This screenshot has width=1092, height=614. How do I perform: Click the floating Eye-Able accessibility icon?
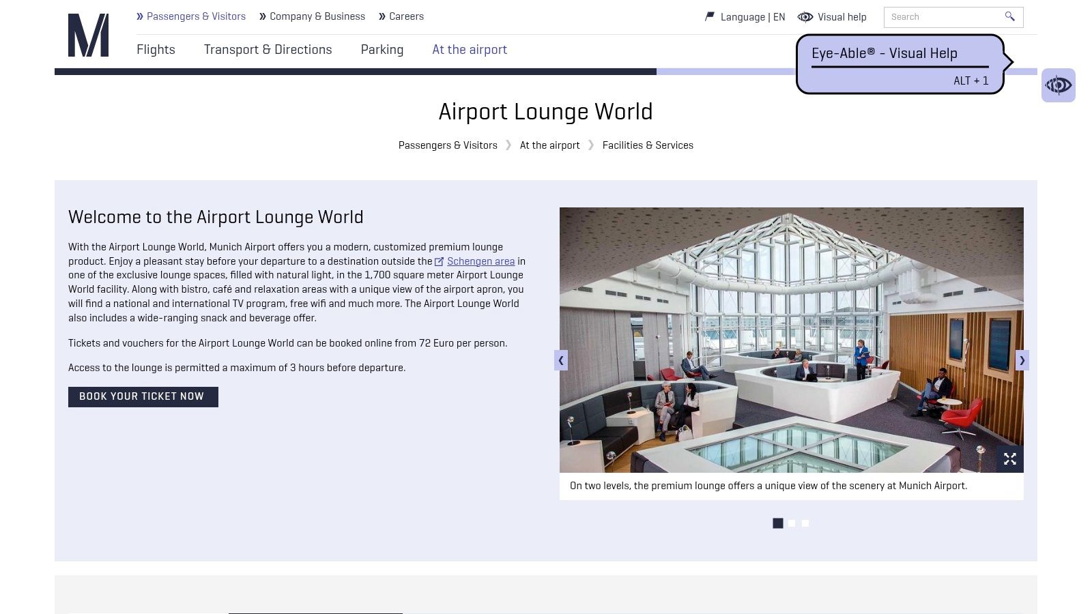point(1058,85)
